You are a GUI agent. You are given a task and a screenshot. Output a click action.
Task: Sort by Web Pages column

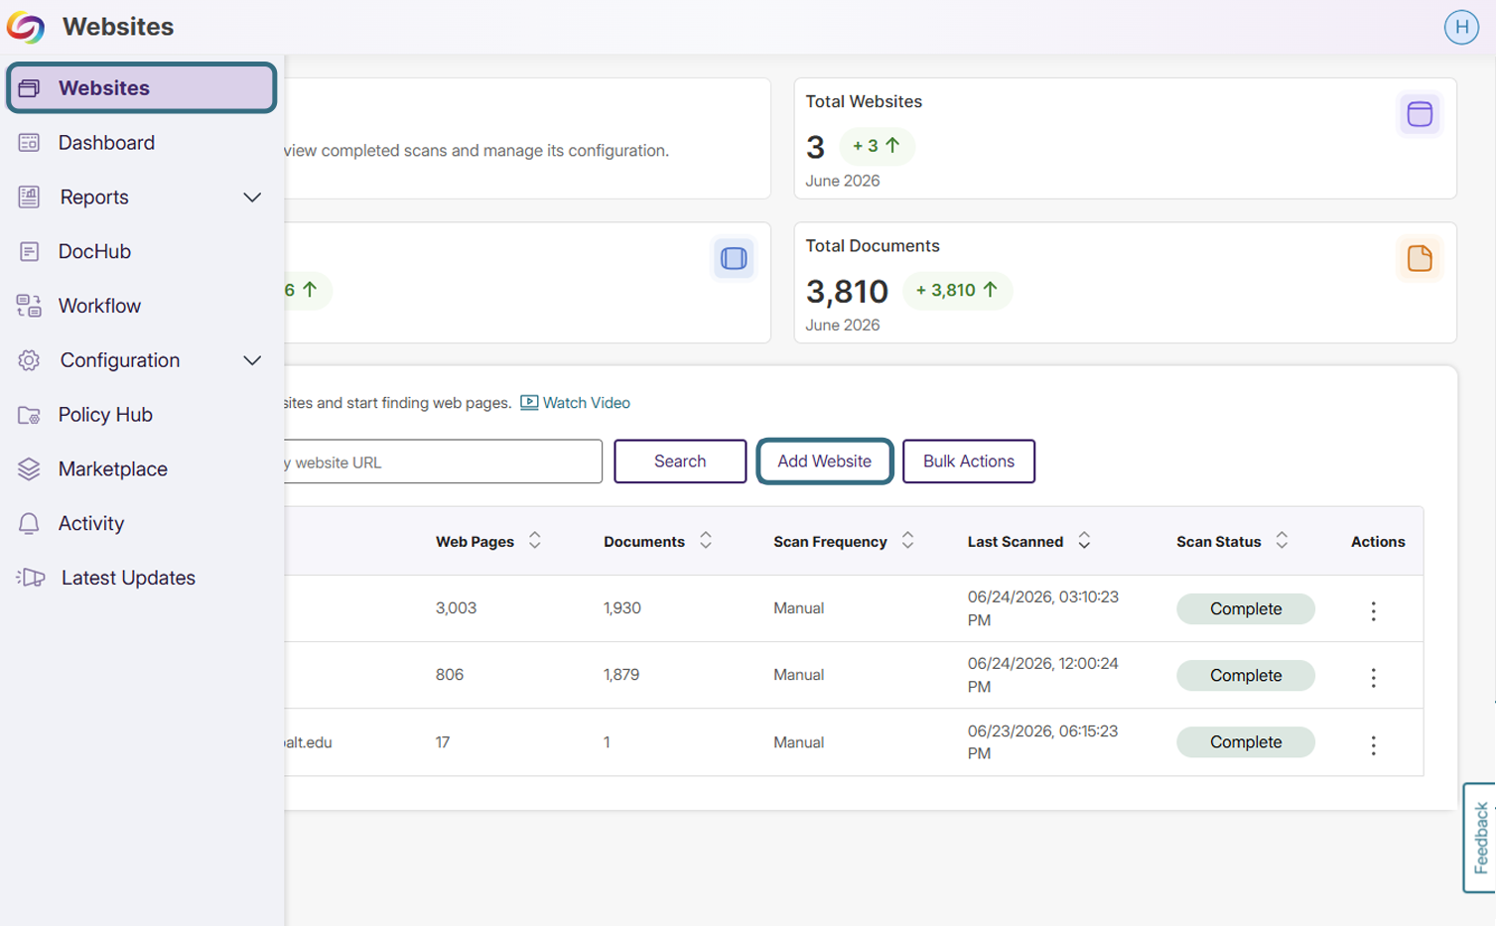pyautogui.click(x=535, y=540)
